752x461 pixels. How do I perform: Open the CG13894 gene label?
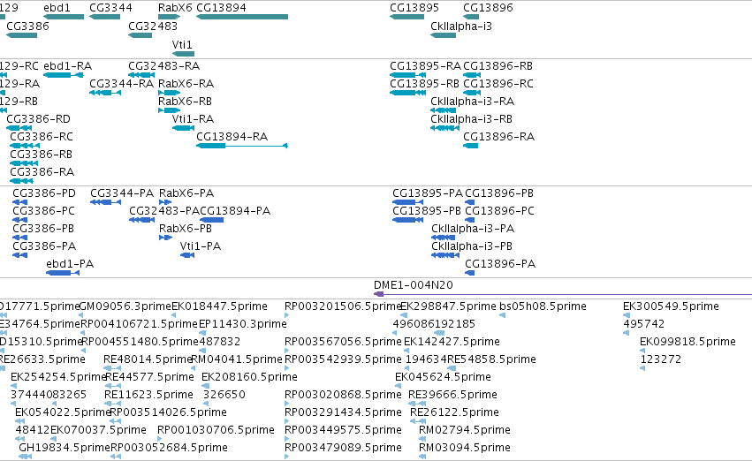221,8
